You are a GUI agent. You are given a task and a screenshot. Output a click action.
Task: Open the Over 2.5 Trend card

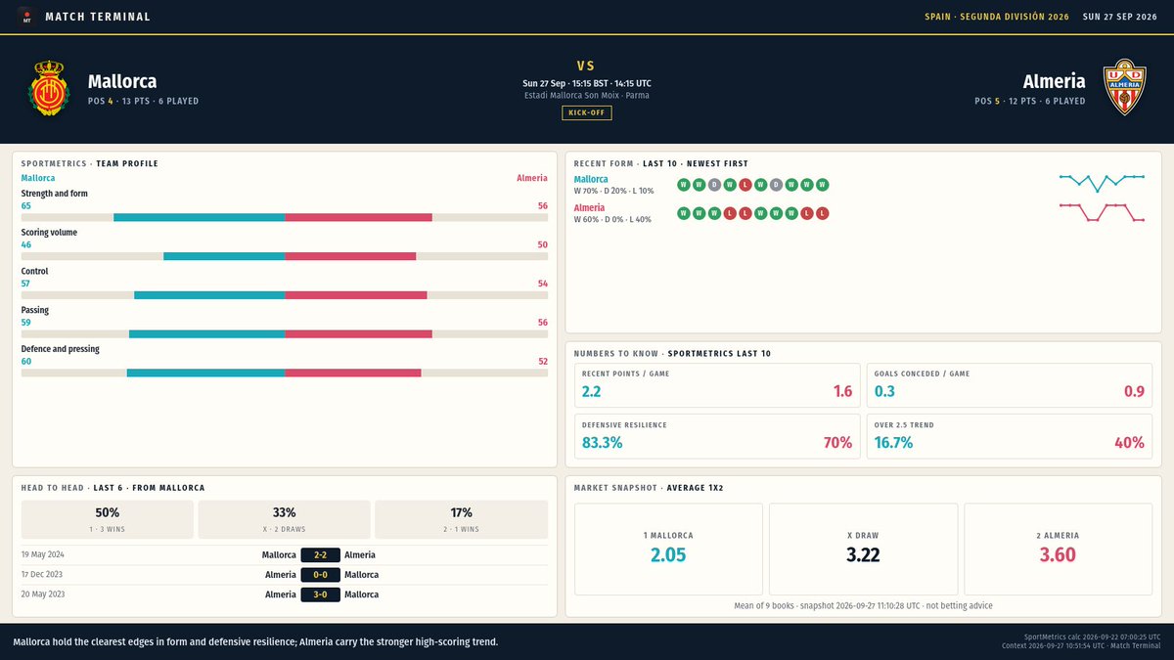[x=1010, y=436]
